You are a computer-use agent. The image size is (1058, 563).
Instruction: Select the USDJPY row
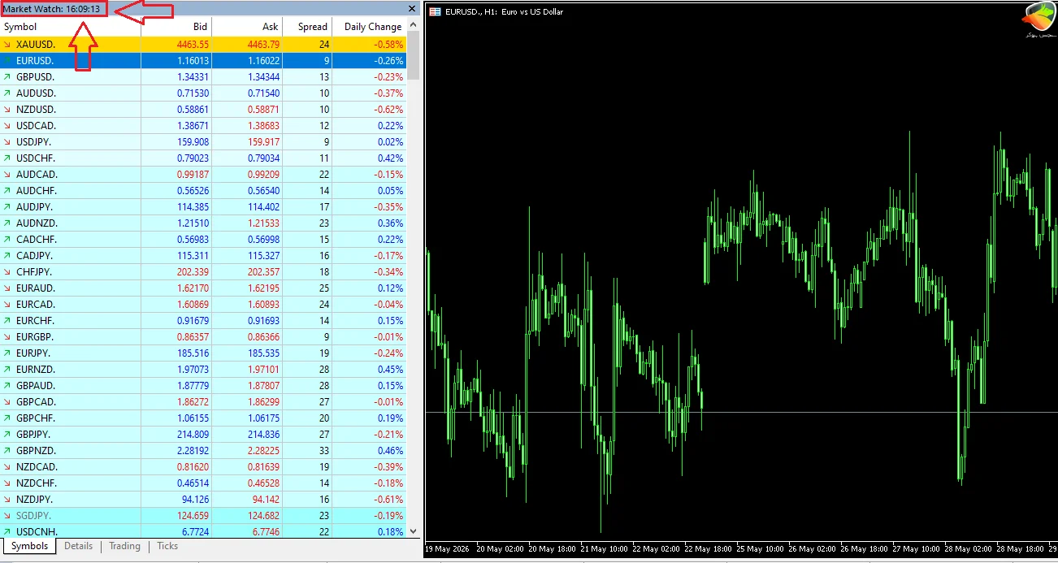[203, 141]
